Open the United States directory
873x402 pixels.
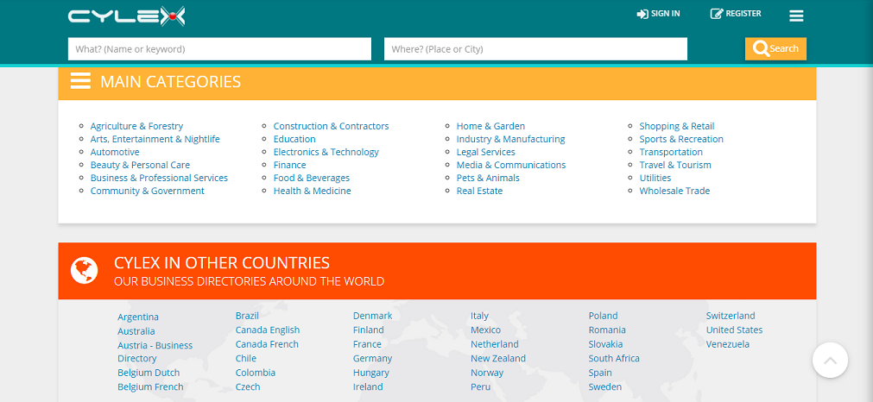click(x=734, y=330)
